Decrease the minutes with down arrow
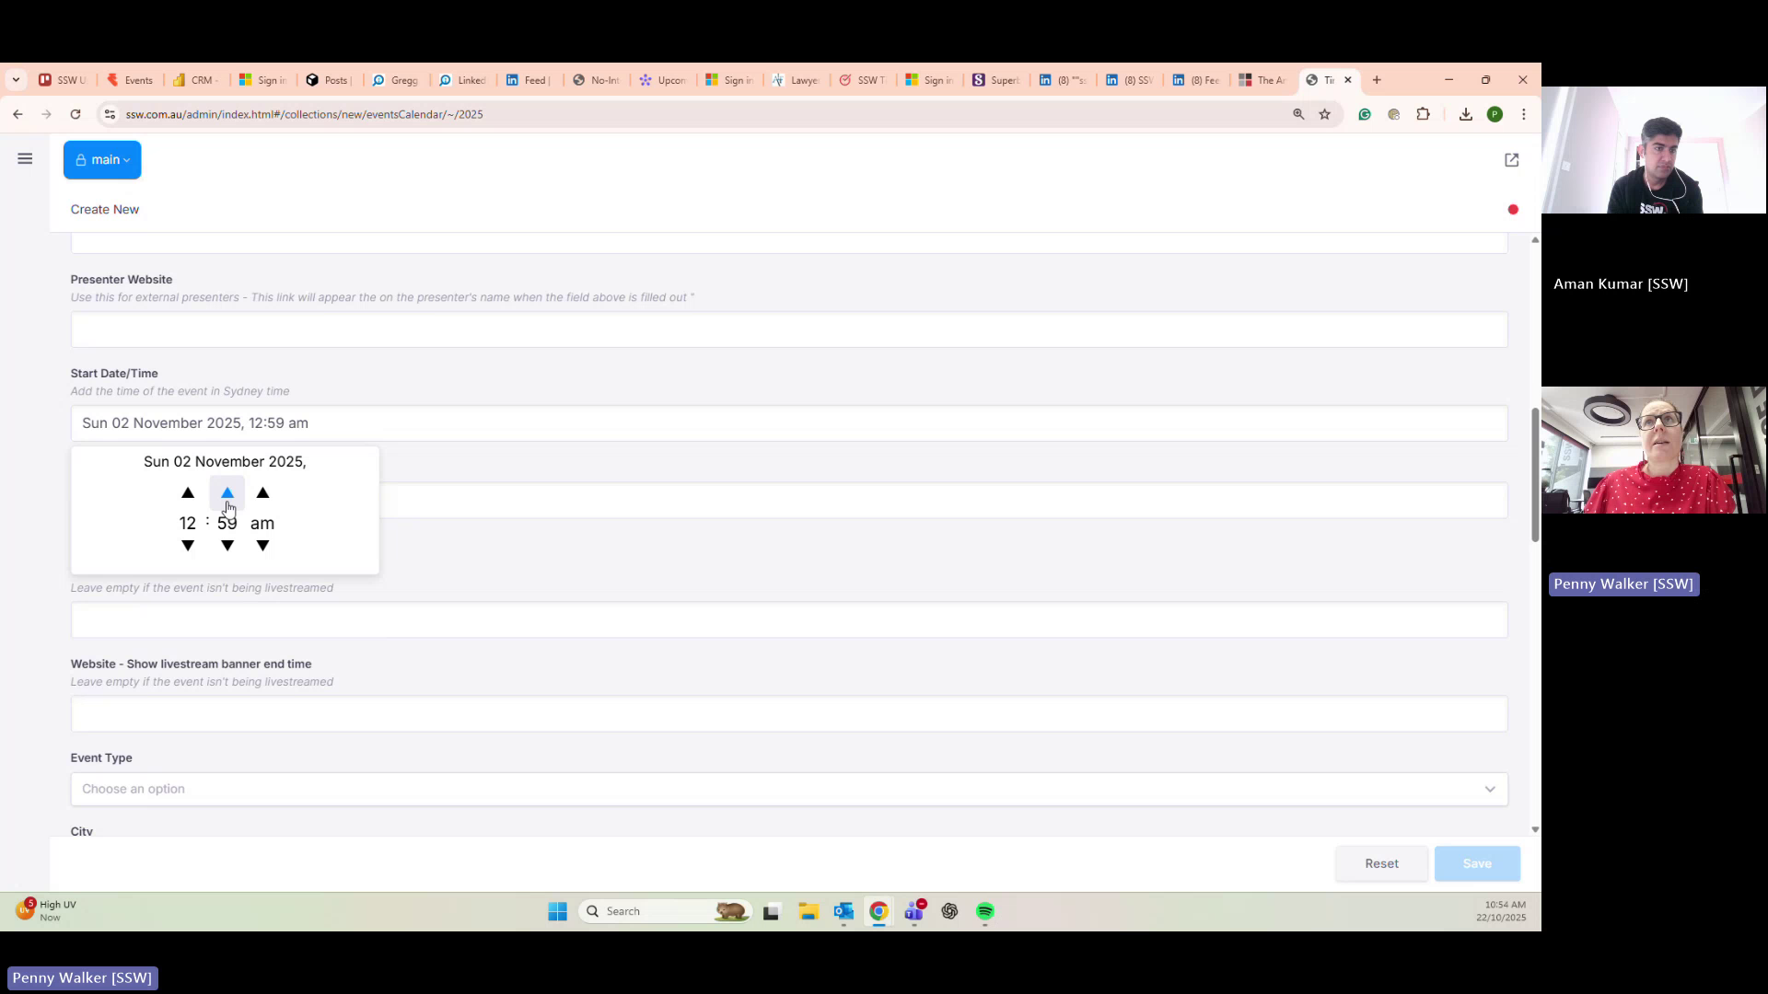 tap(227, 546)
